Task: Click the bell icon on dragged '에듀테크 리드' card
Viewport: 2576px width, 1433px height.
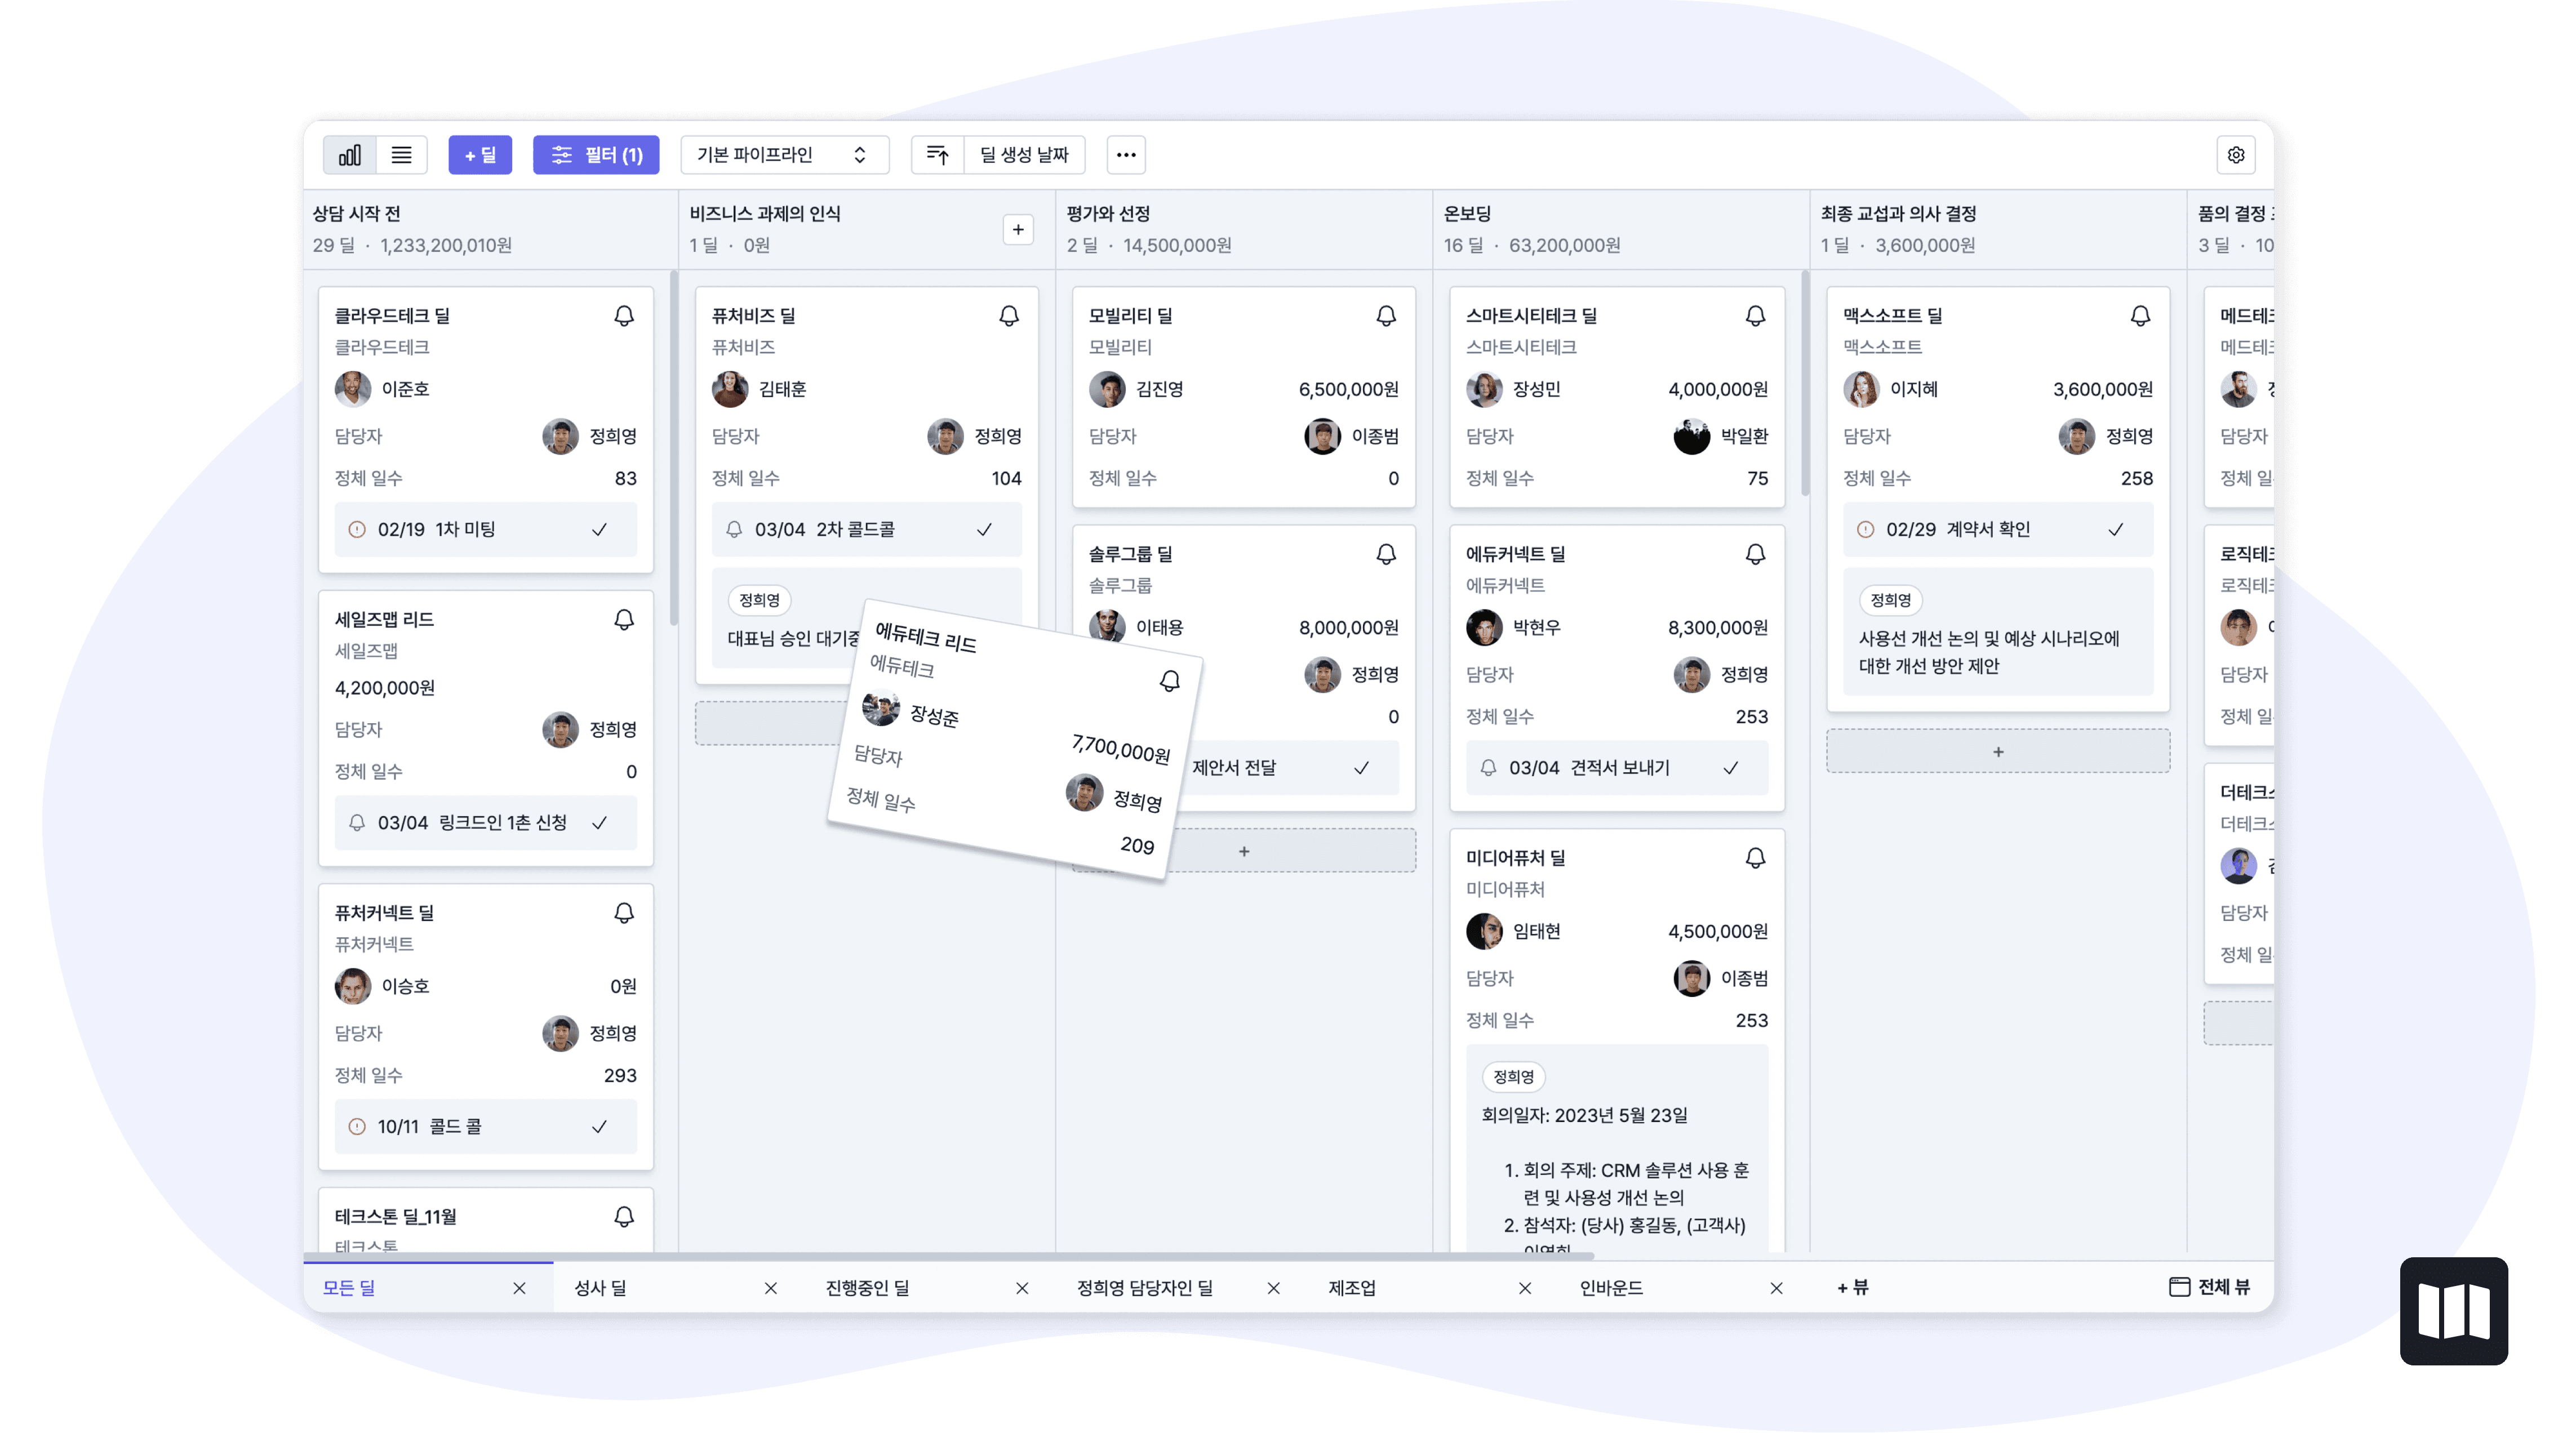Action: point(1170,682)
